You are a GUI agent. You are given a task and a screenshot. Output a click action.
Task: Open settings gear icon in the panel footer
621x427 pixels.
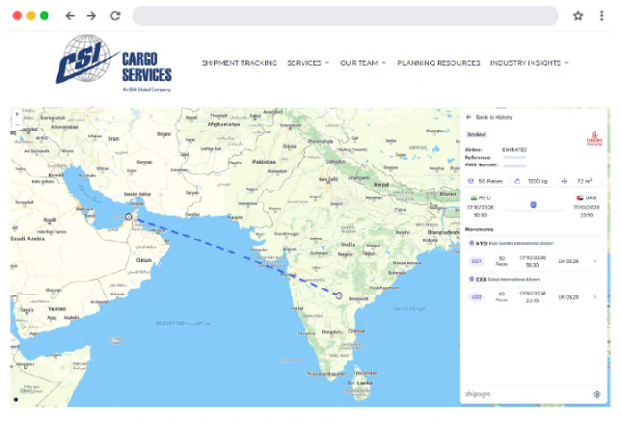[597, 394]
